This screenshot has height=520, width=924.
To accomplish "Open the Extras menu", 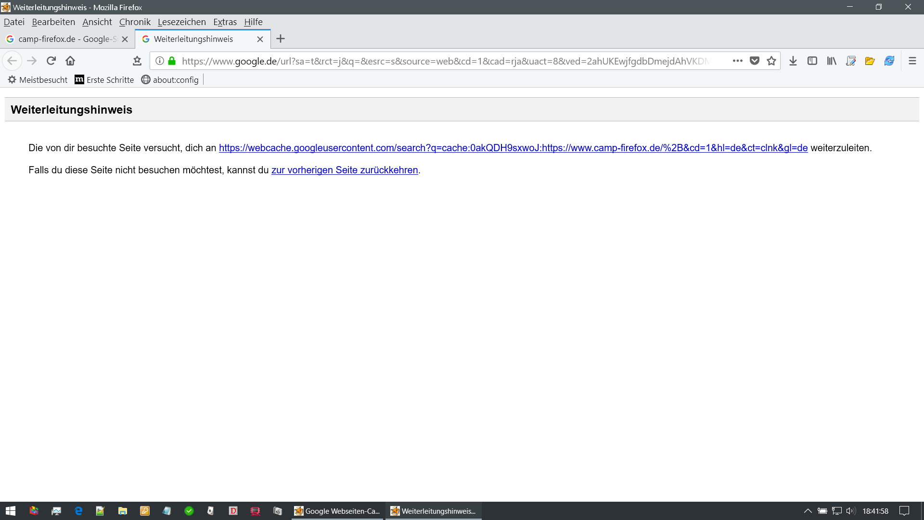I will [225, 22].
